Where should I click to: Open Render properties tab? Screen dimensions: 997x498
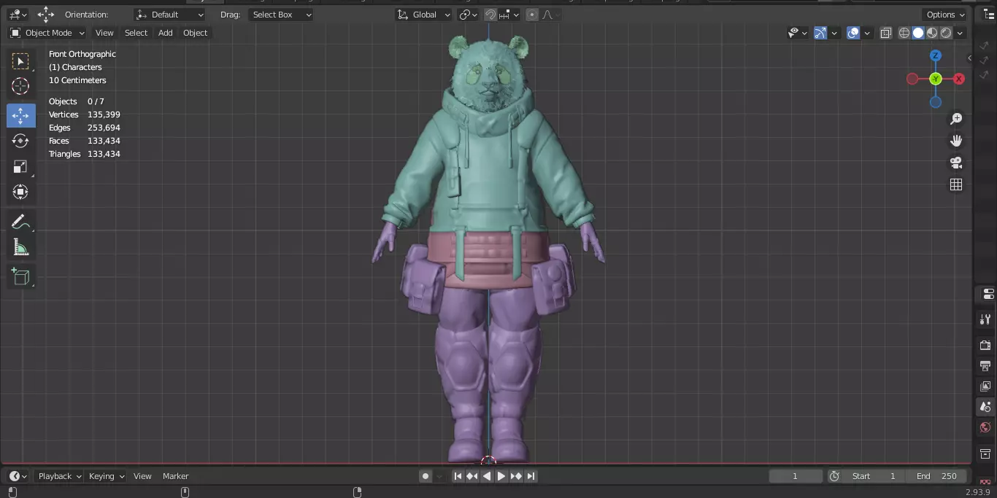click(x=985, y=345)
